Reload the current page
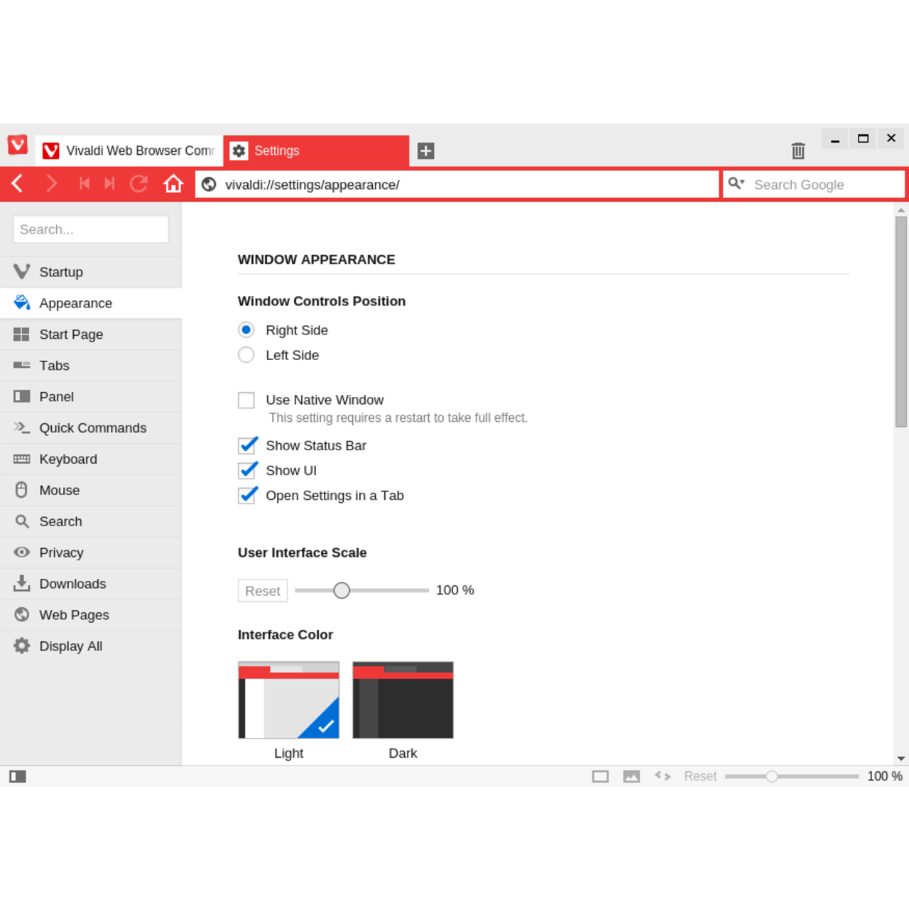This screenshot has height=909, width=909. (138, 183)
